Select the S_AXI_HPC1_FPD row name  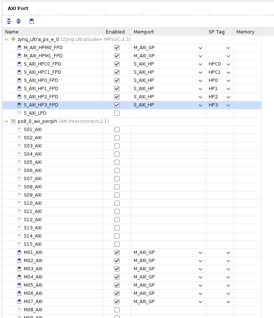(x=42, y=72)
